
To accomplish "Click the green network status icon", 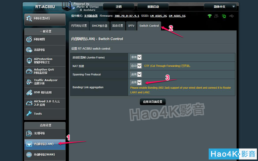I will tap(224, 16).
